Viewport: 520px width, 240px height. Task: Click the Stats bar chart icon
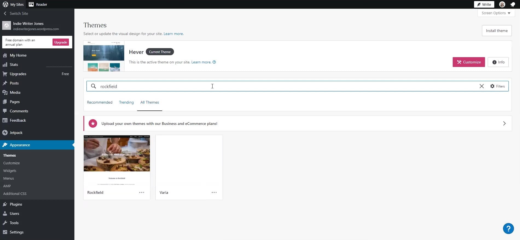point(5,65)
